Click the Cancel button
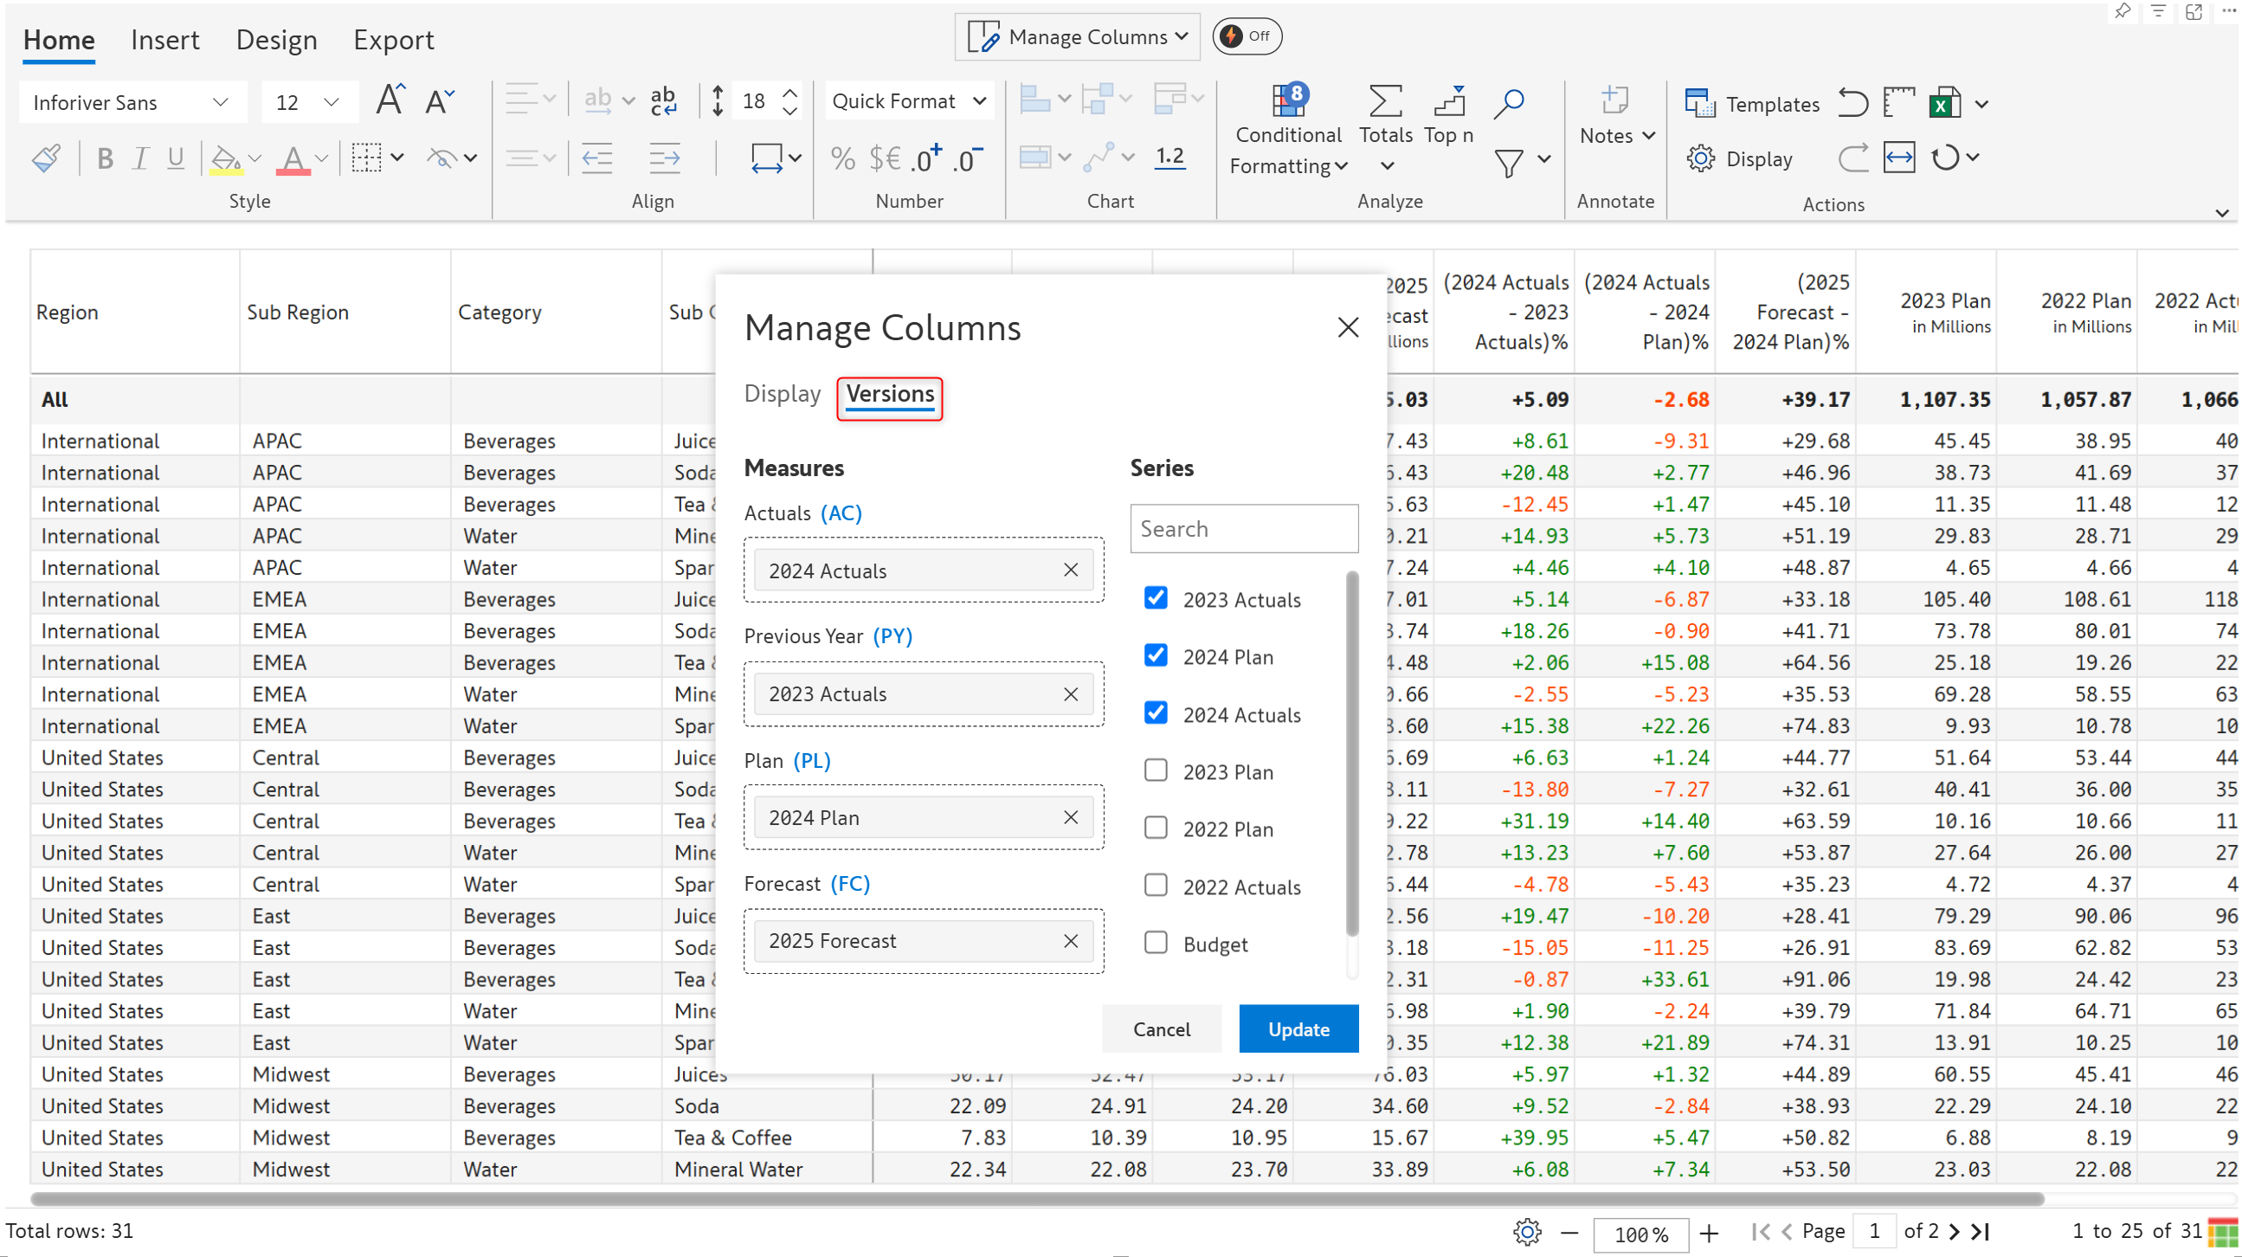2242x1257 pixels. click(x=1161, y=1029)
